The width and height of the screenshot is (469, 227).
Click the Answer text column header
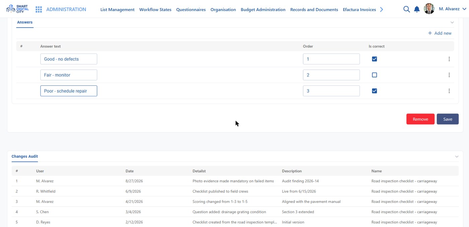pos(51,47)
